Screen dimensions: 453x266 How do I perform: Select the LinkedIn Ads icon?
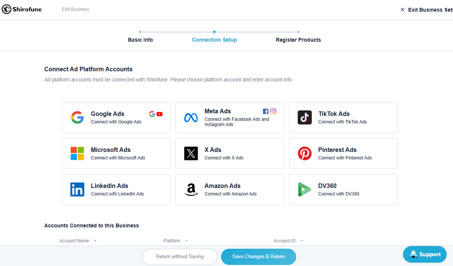[x=77, y=189]
